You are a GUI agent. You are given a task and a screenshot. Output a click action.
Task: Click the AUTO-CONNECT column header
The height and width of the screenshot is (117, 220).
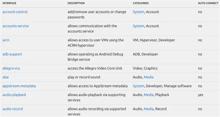click(208, 3)
